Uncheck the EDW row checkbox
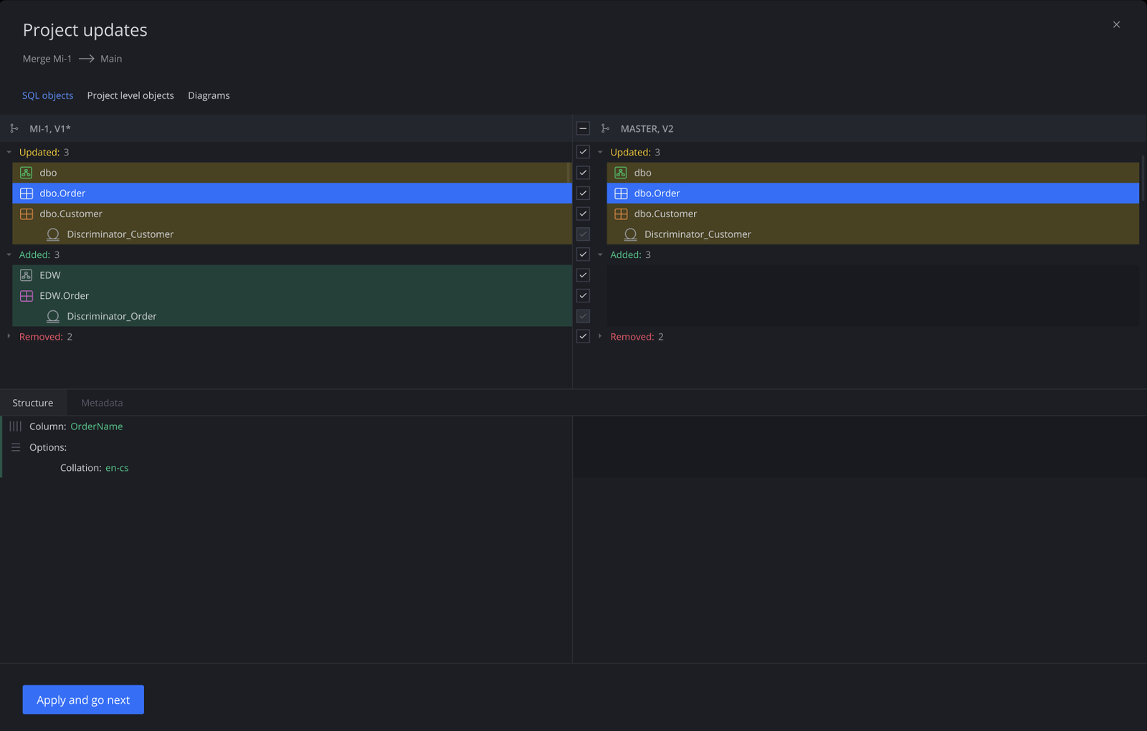Screen dimensions: 1147x731 coord(583,275)
